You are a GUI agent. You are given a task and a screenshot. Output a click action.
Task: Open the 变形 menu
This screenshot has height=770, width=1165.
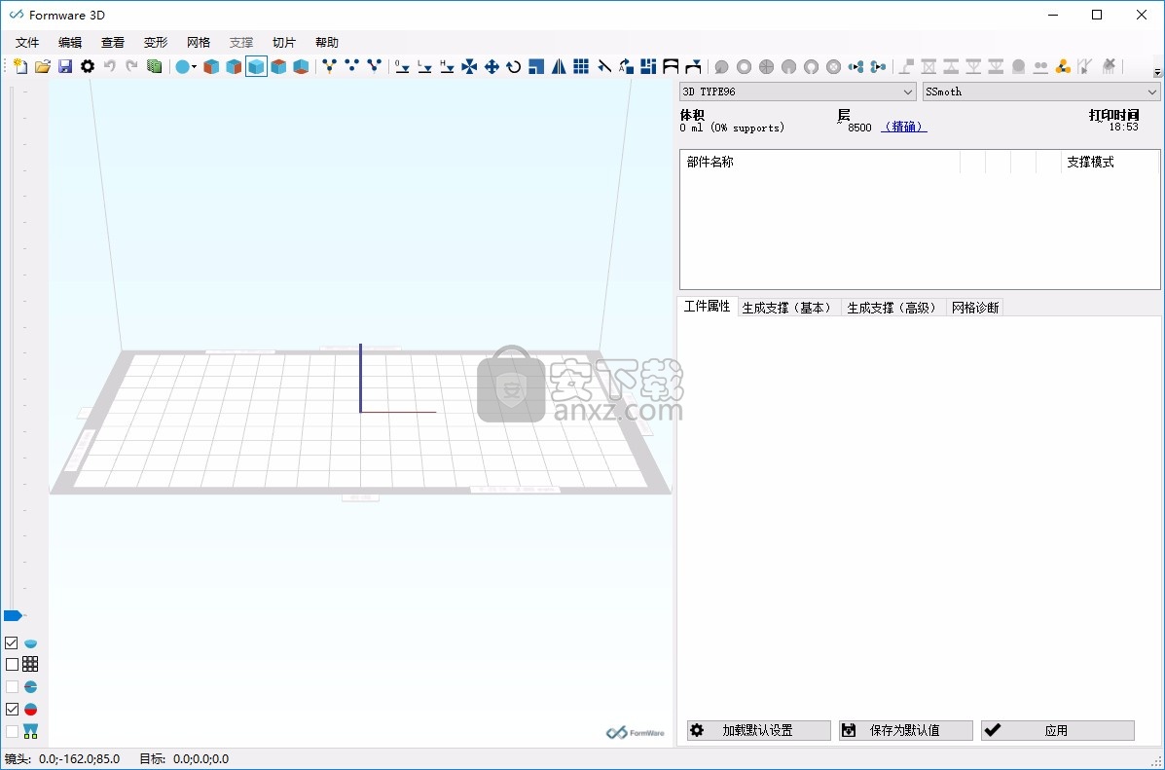point(156,43)
